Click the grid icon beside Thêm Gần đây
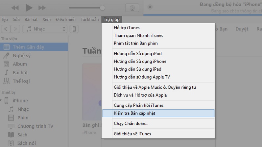 pyautogui.click(x=7, y=47)
